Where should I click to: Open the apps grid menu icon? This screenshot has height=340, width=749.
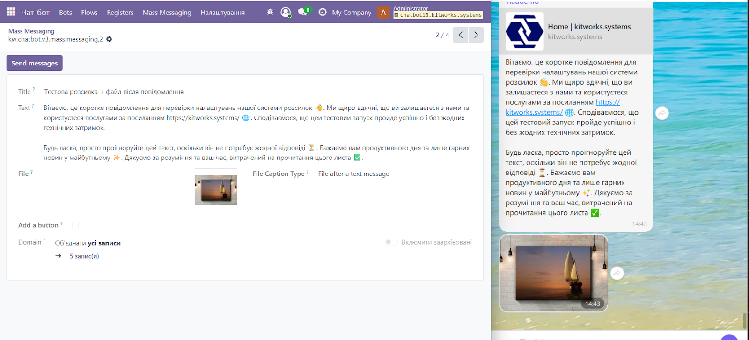pos(11,12)
